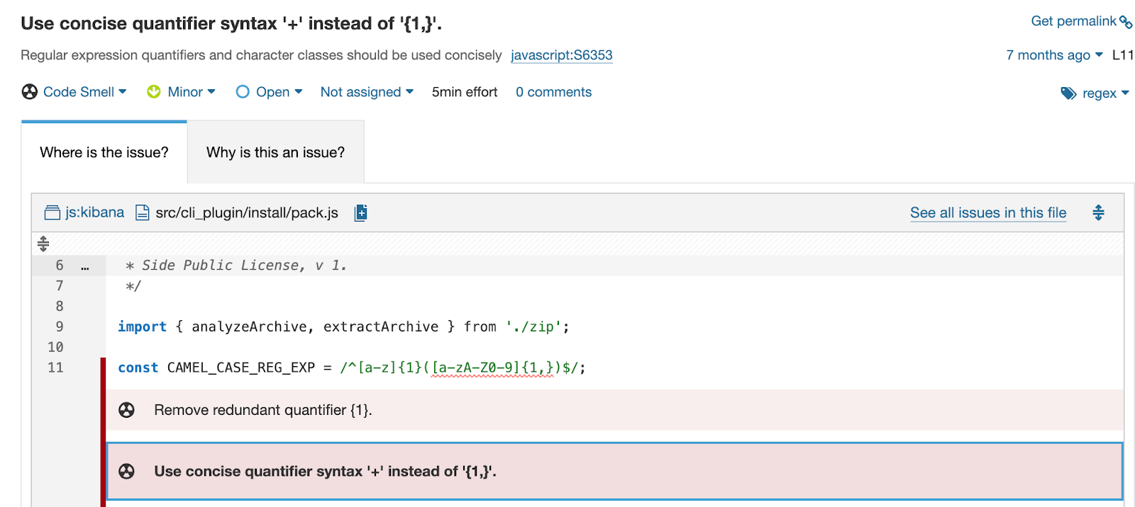Click the Code Smell type icon
The height and width of the screenshot is (507, 1135).
tap(30, 92)
